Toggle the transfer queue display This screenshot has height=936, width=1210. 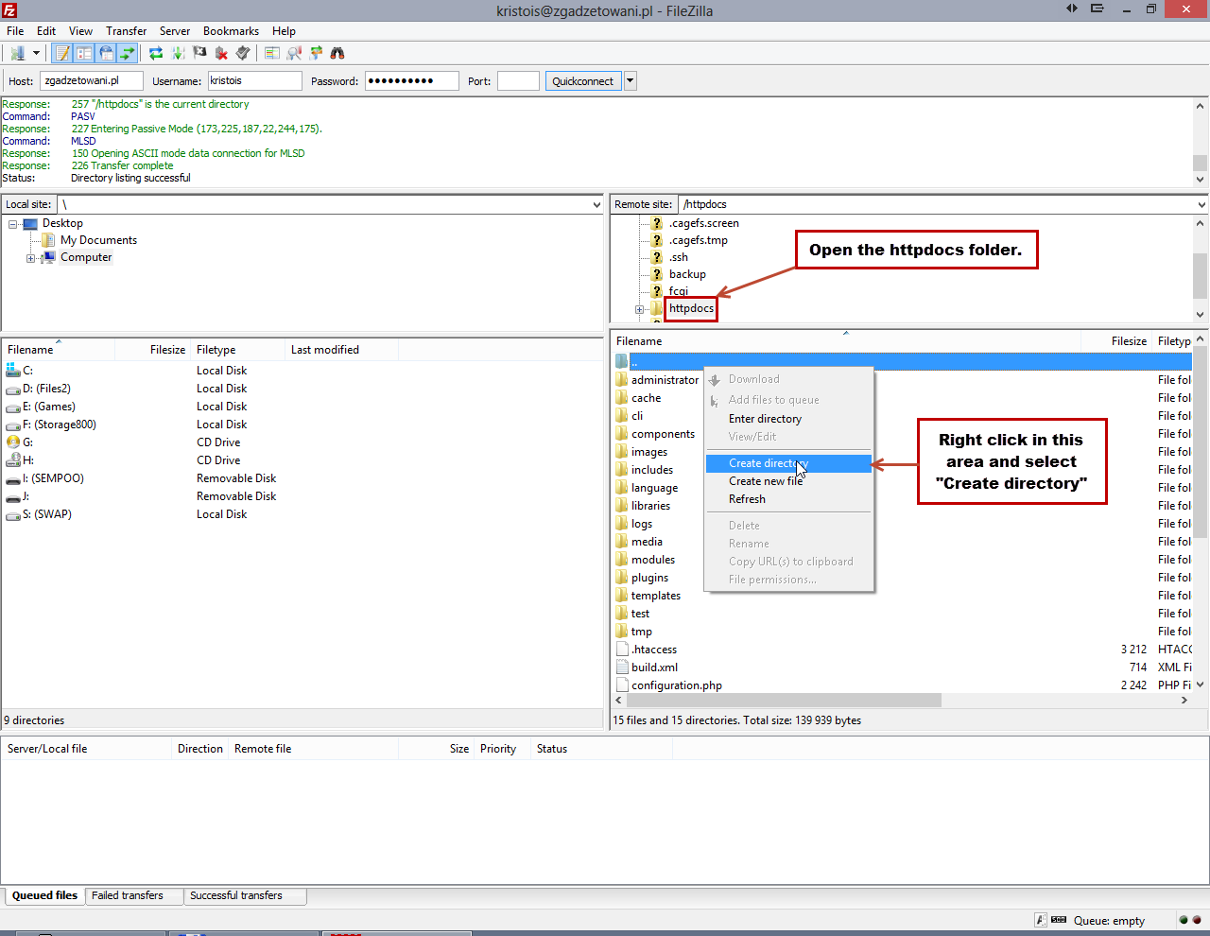coord(128,54)
